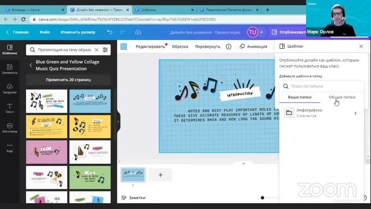
Task: Open the Uploads sidebar panel
Action: point(10,89)
